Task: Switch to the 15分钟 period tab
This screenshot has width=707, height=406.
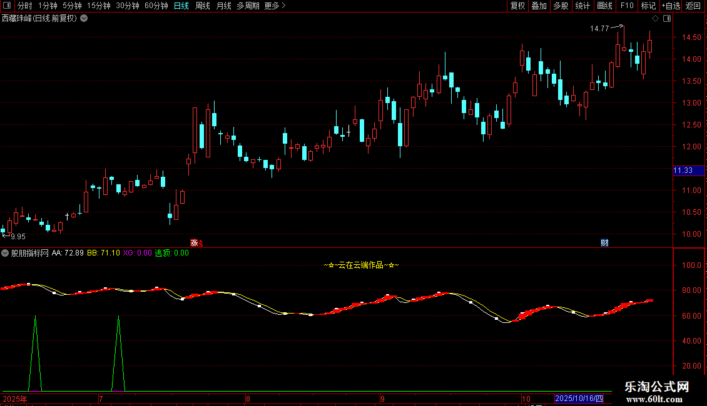Action: [99, 6]
